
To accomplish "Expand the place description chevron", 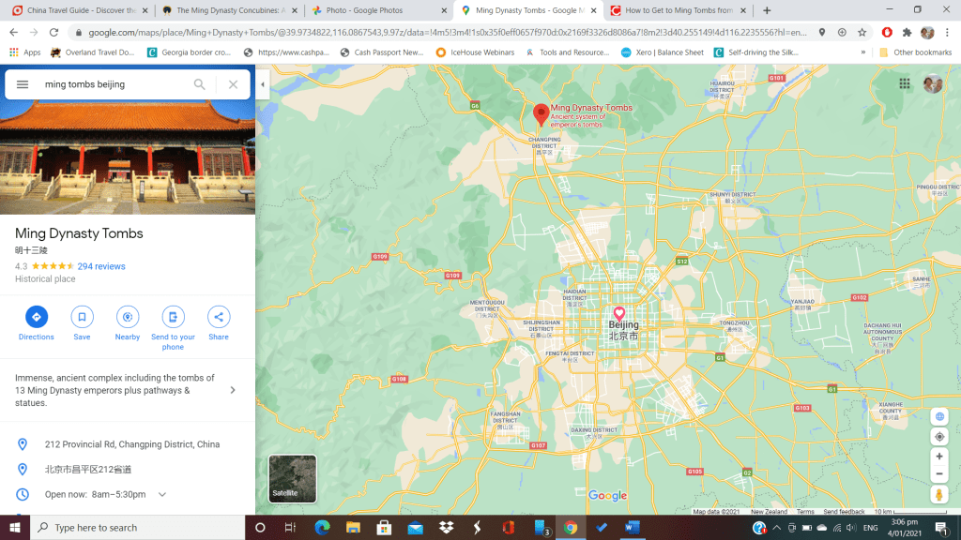I will click(233, 390).
